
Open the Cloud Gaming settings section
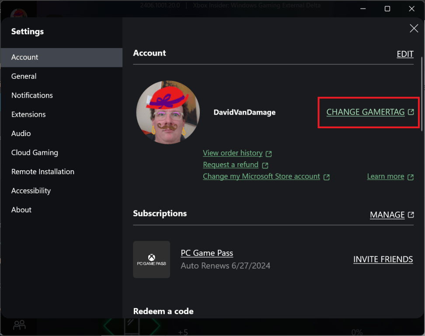[x=35, y=153]
